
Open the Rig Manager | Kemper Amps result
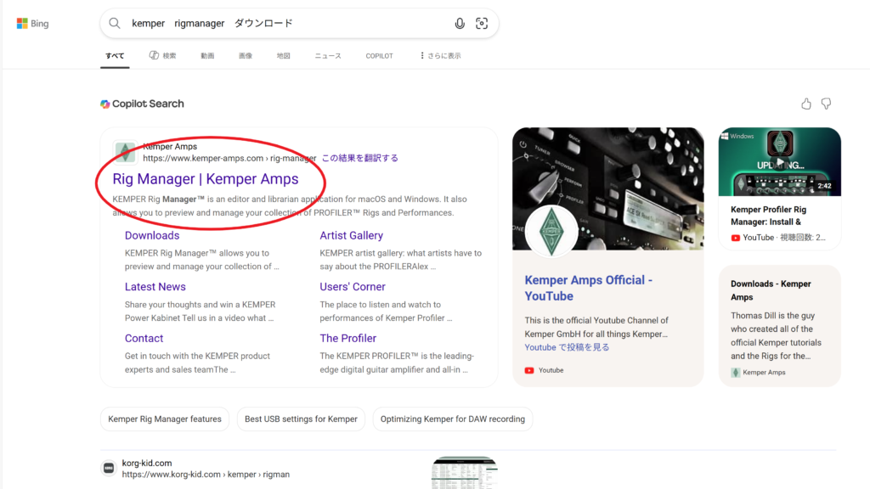(206, 179)
